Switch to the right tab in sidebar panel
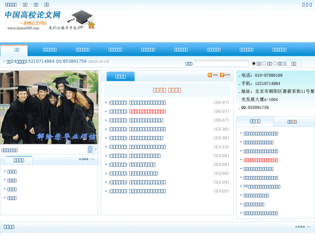Image resolution: width=315 pixels, height=236 pixels. (292, 122)
